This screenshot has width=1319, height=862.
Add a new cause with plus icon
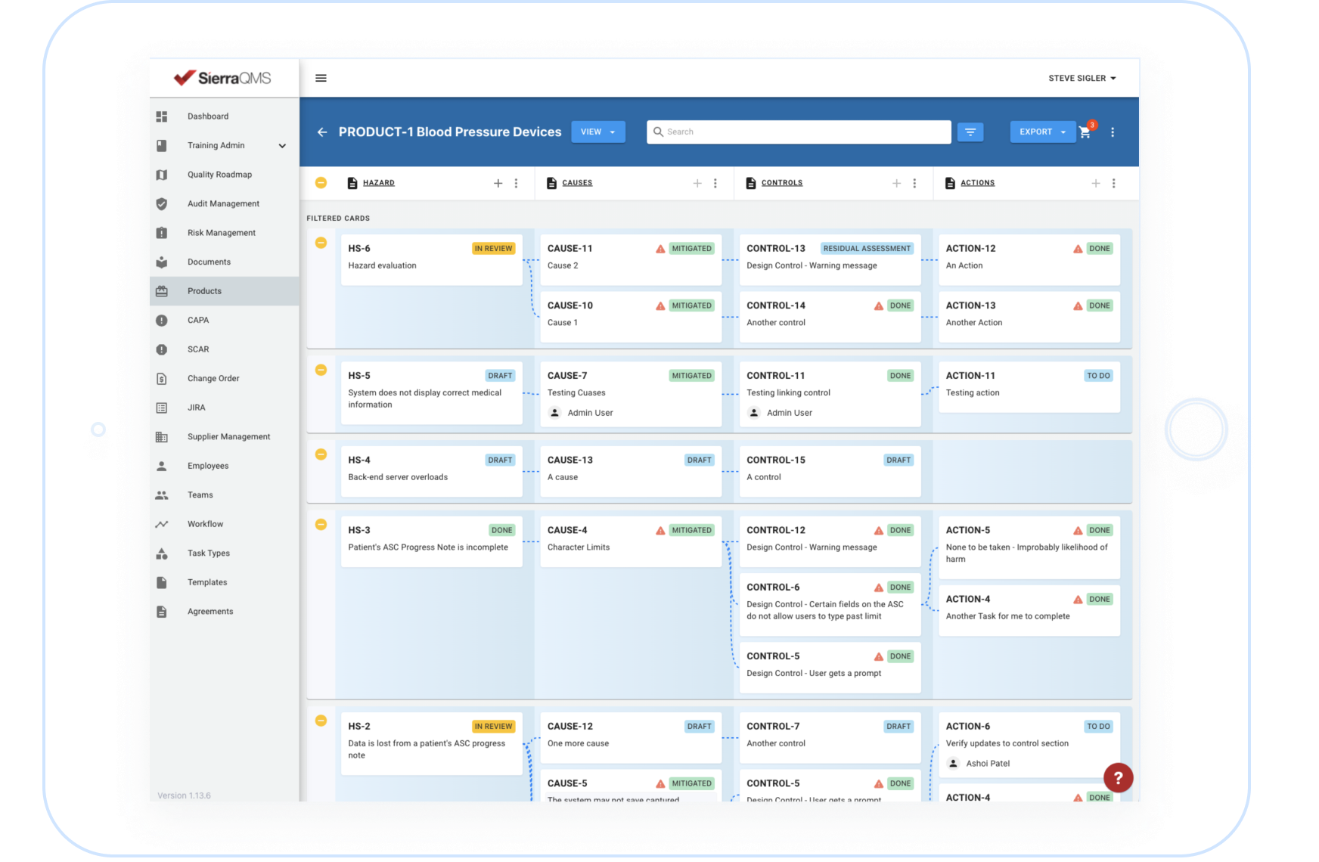pyautogui.click(x=697, y=183)
